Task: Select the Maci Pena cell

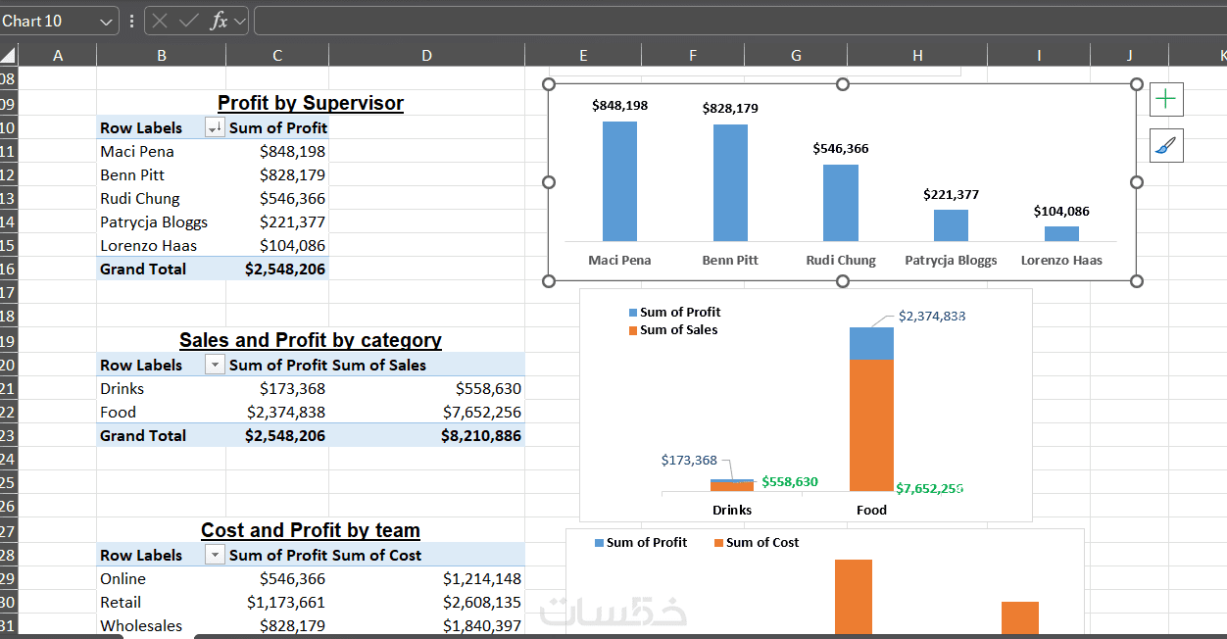Action: click(162, 151)
